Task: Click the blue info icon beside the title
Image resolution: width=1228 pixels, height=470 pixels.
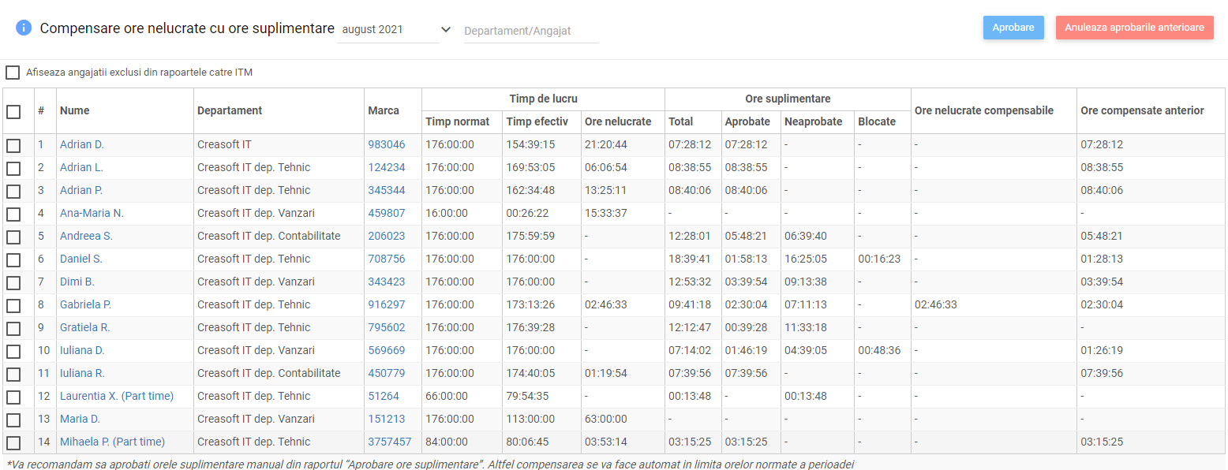Action: 24,28
